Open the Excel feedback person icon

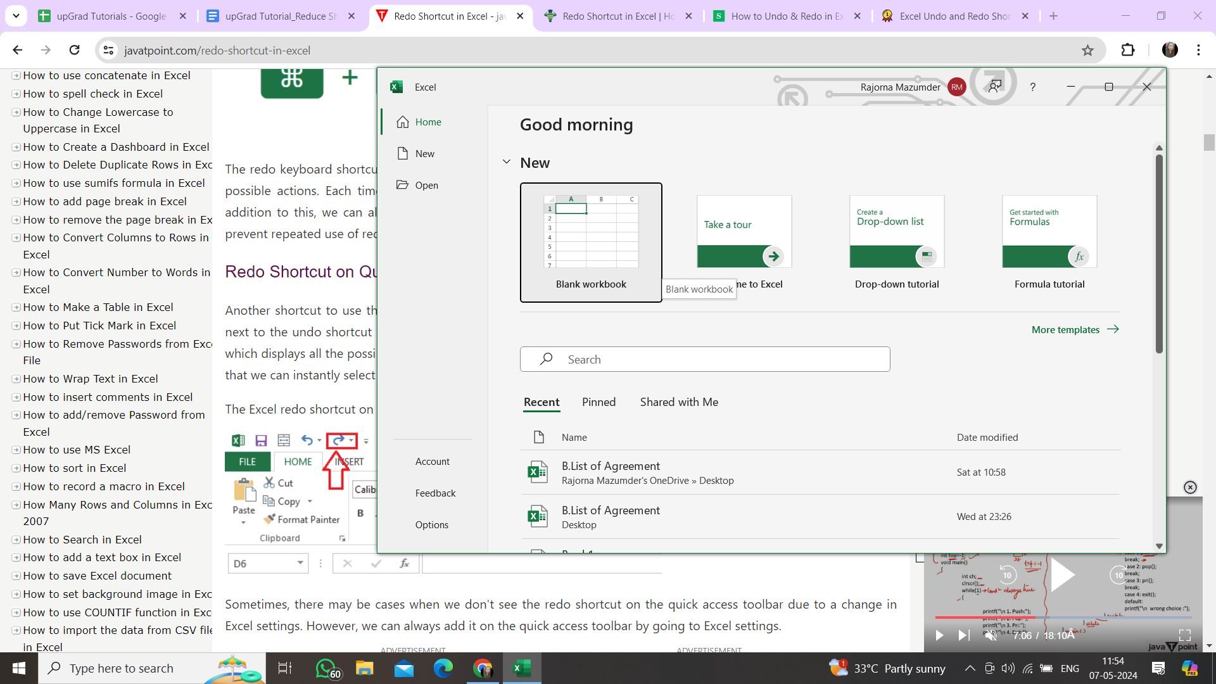coord(995,86)
